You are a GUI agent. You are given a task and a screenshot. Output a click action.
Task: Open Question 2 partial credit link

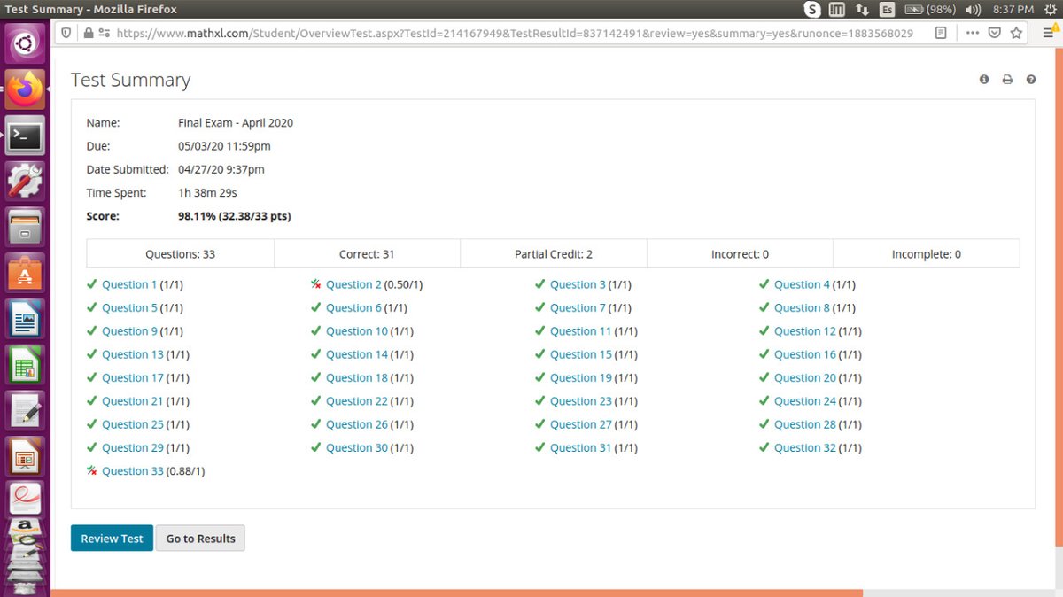pos(353,284)
